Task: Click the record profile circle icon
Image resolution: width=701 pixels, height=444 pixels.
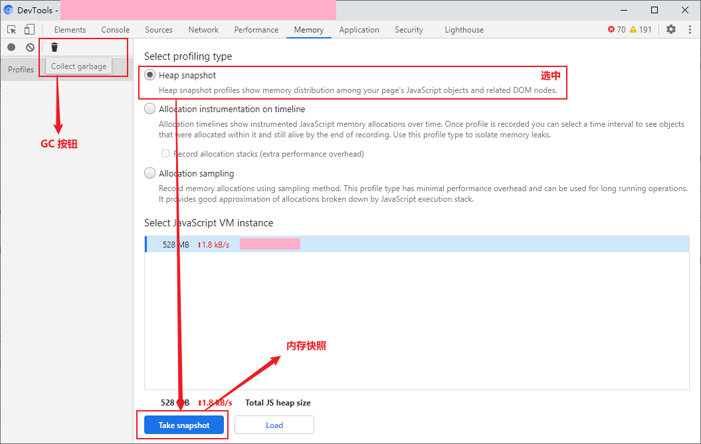Action: click(11, 47)
